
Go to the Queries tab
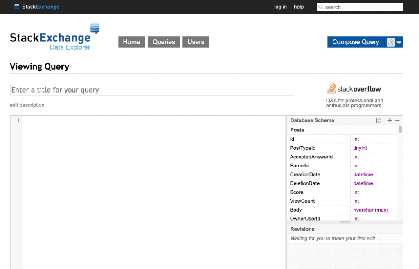point(164,42)
